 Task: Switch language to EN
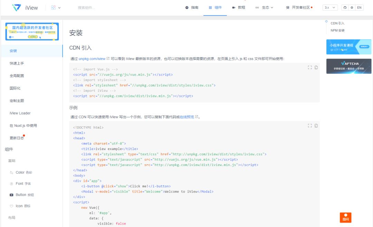click(x=359, y=8)
